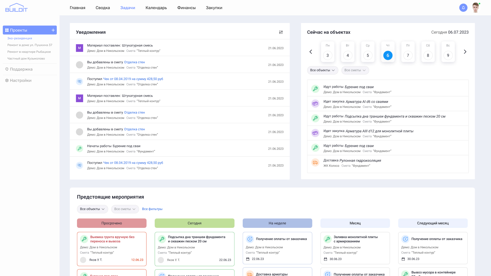Click the Настройки gear icon

[x=7, y=80]
